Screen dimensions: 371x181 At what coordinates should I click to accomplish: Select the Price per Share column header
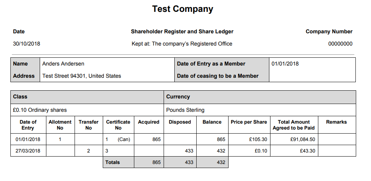point(249,125)
